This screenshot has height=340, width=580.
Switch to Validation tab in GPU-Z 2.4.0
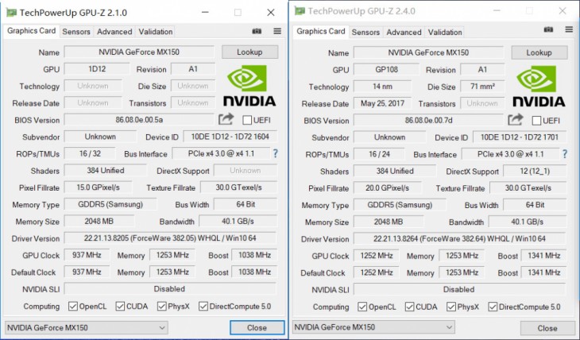point(445,33)
